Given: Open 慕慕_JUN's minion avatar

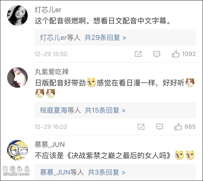Looking at the screenshot, I should (17, 150).
